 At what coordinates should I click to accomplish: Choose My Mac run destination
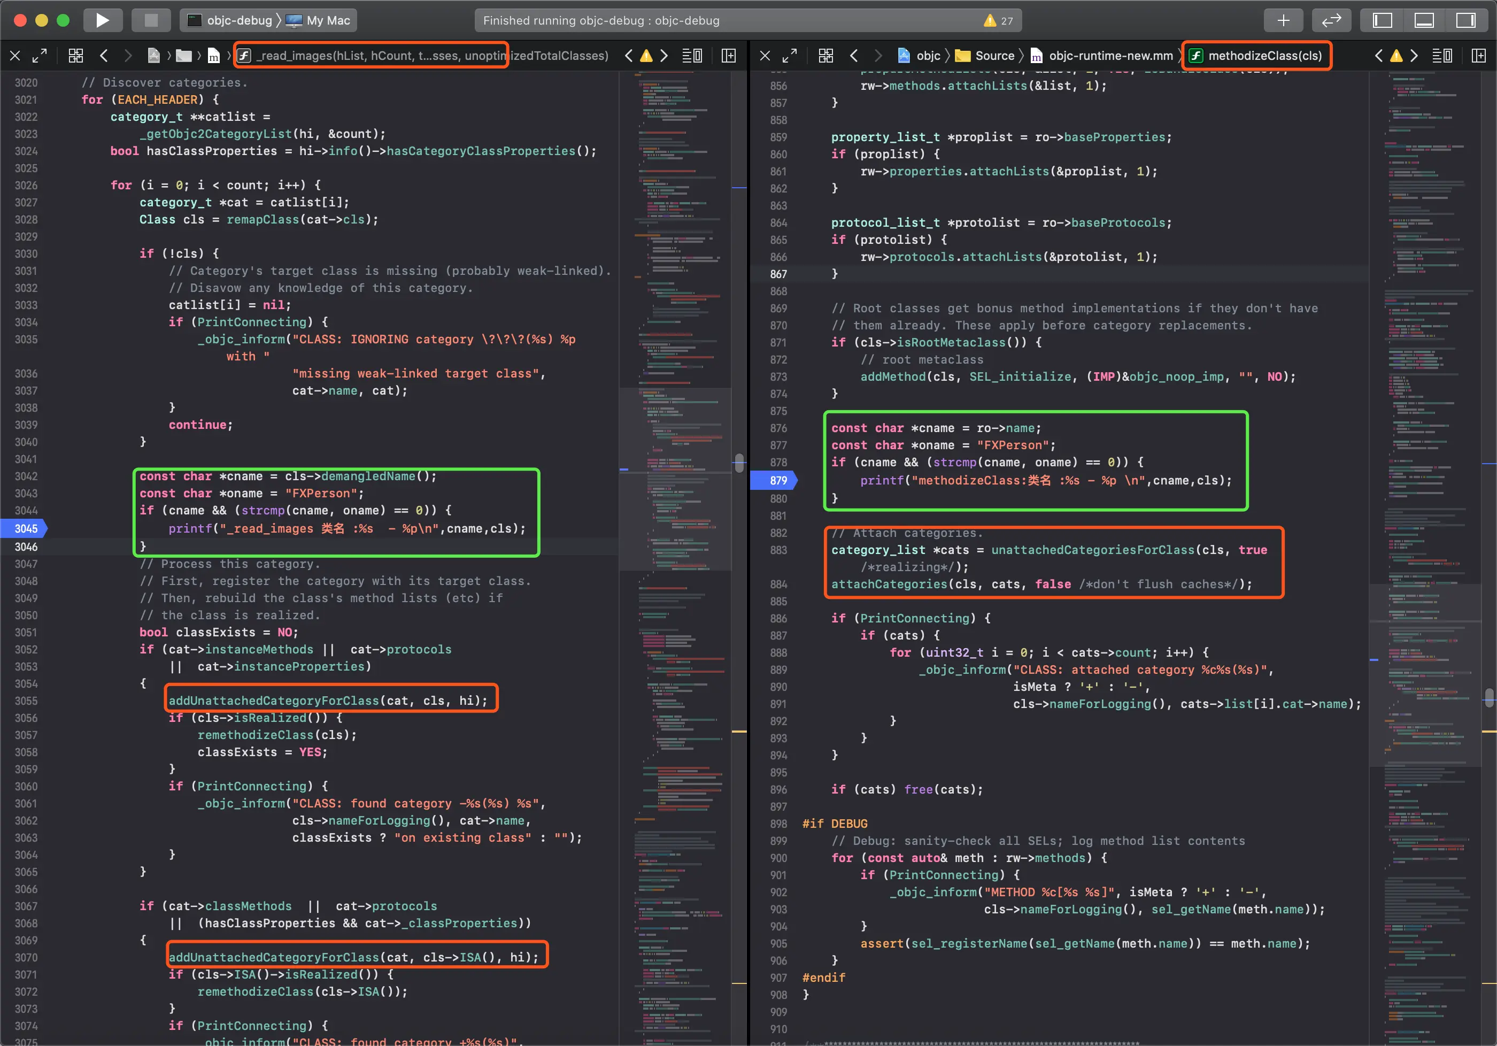tap(318, 20)
